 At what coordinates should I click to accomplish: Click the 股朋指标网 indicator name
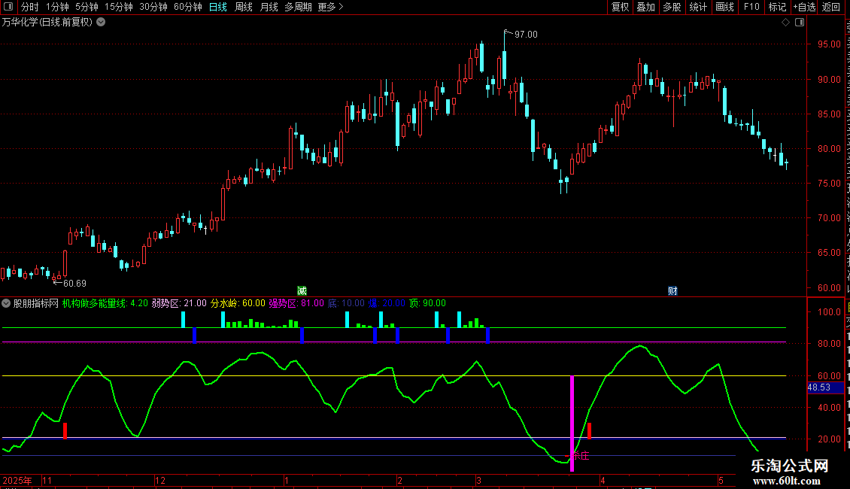(36, 304)
